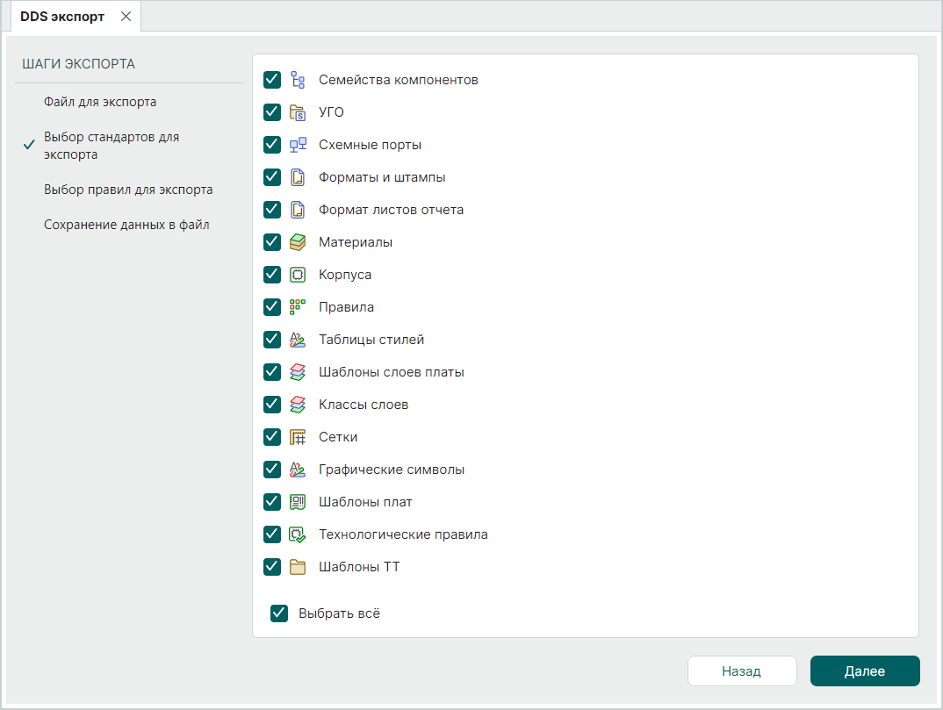The height and width of the screenshot is (710, 943).
Task: Open Выбор правил для экспорта step
Action: tap(128, 190)
